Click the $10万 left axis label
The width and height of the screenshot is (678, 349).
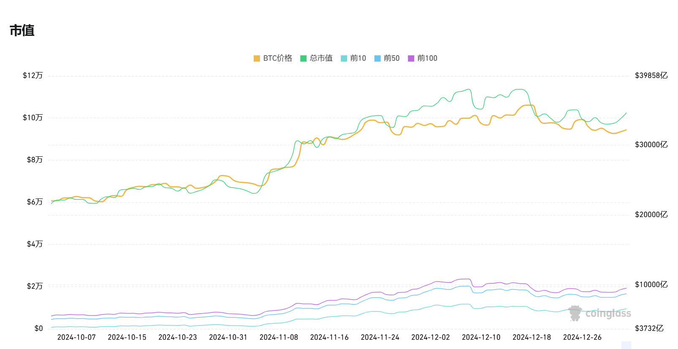[x=33, y=118]
